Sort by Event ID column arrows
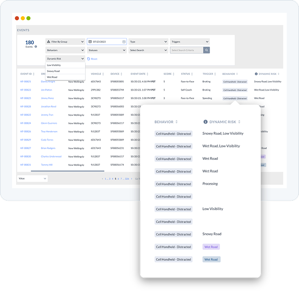 pyautogui.click(x=33, y=74)
